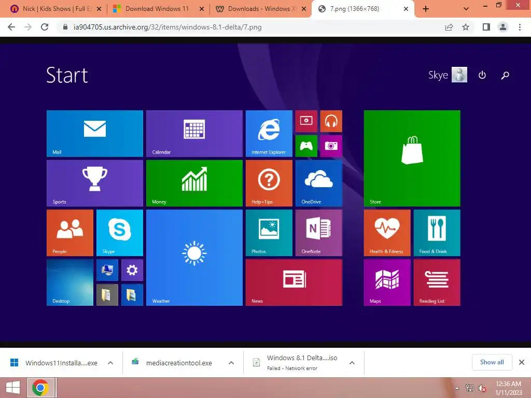
Task: Open the Chrome profile menu
Action: pos(503,27)
